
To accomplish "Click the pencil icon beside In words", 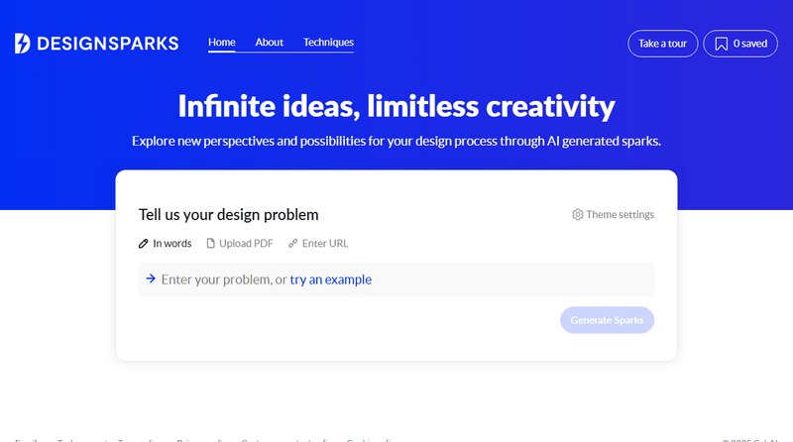I will coord(144,244).
